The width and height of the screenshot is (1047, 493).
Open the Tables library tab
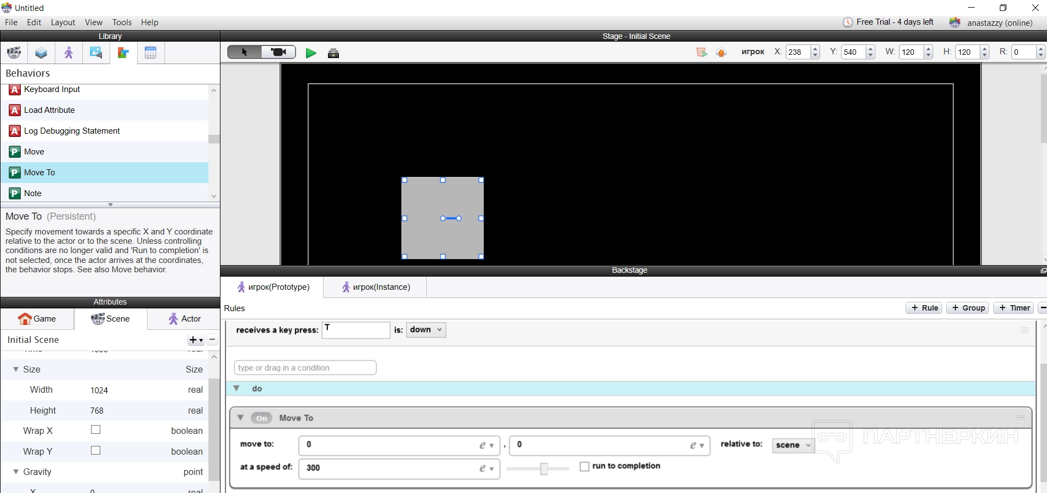151,53
